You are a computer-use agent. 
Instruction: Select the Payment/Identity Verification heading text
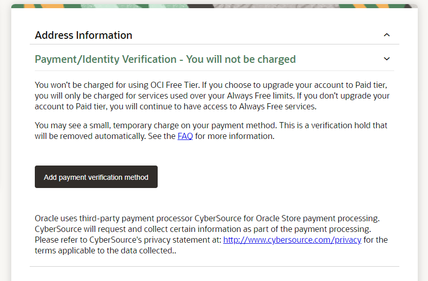(165, 59)
